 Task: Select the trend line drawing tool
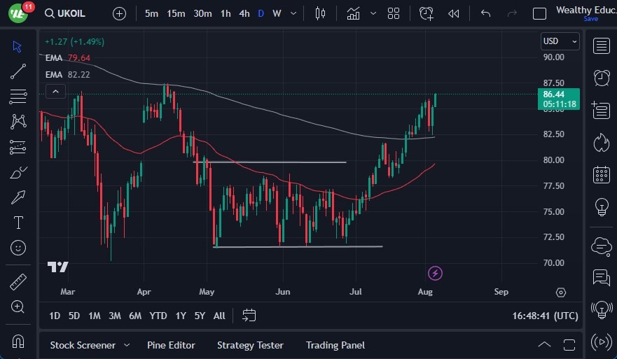pos(18,71)
